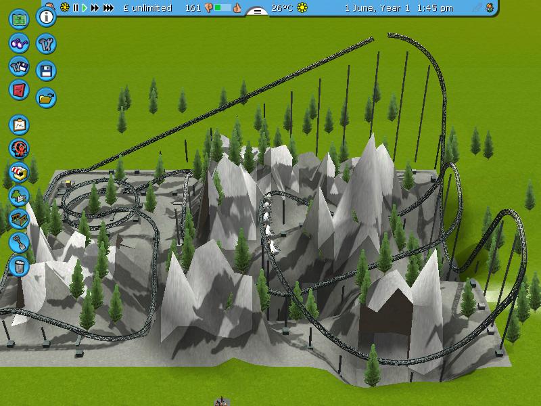Click the '£ unlimited' money display
The width and height of the screenshot is (541, 406).
147,8
